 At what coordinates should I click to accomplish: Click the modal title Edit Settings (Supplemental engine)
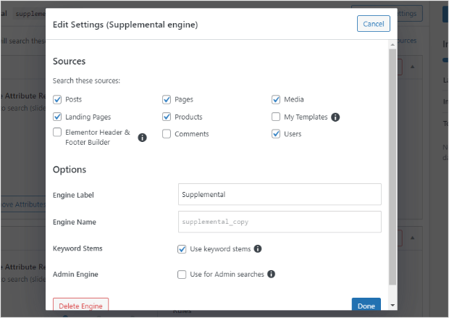[125, 25]
